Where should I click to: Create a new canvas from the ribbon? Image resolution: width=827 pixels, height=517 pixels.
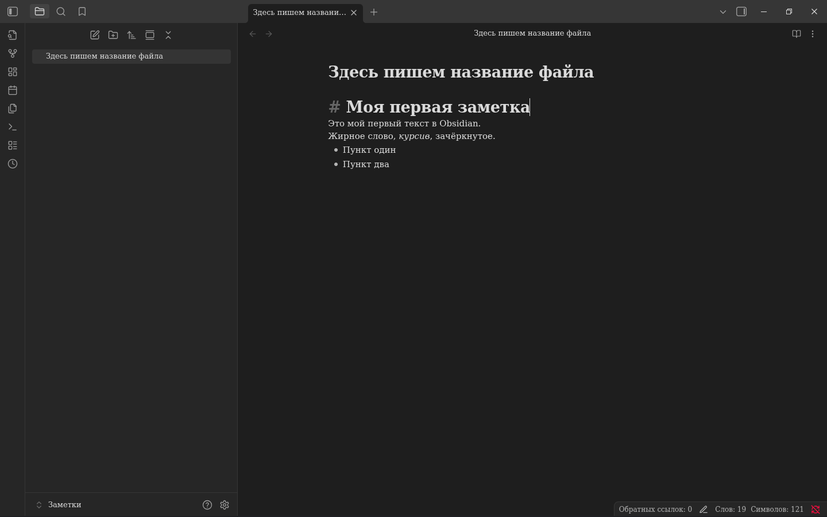point(13,72)
